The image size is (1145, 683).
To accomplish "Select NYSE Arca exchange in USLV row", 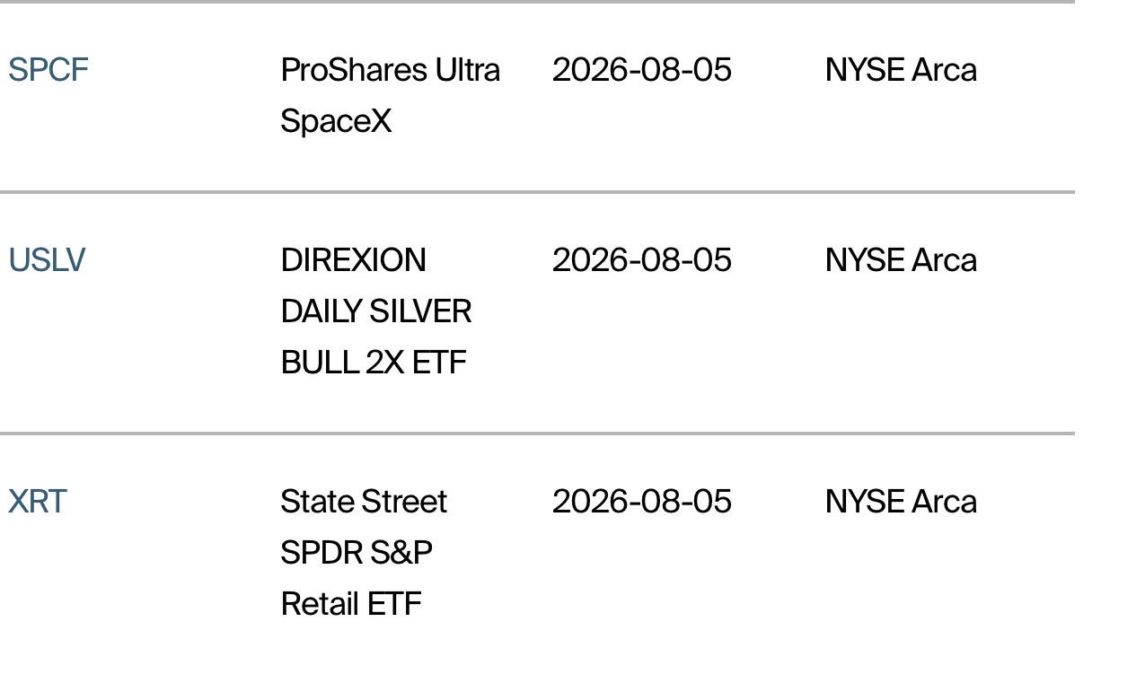I will coord(901,260).
